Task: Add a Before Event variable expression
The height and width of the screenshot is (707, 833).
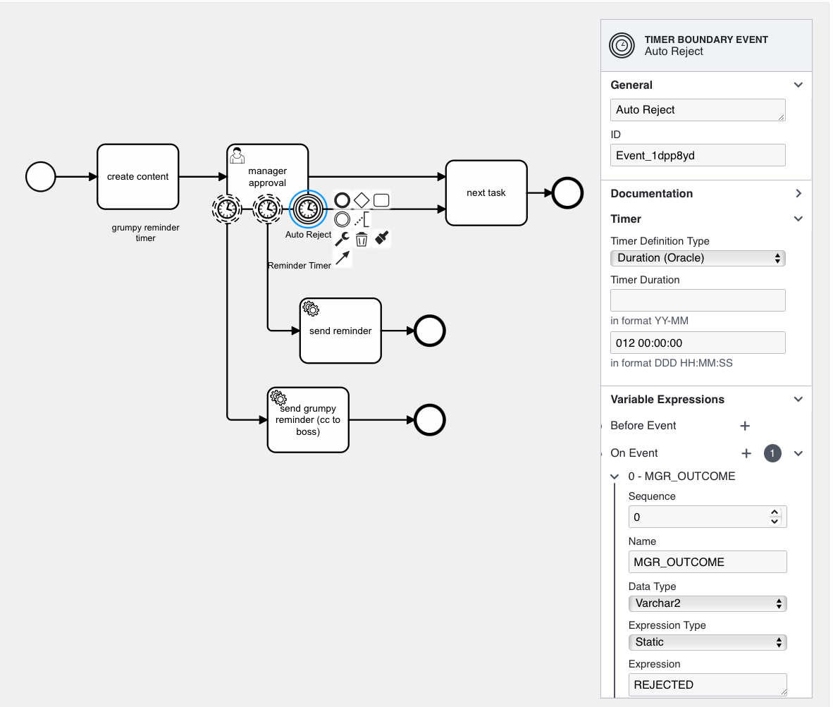Action: pyautogui.click(x=745, y=426)
